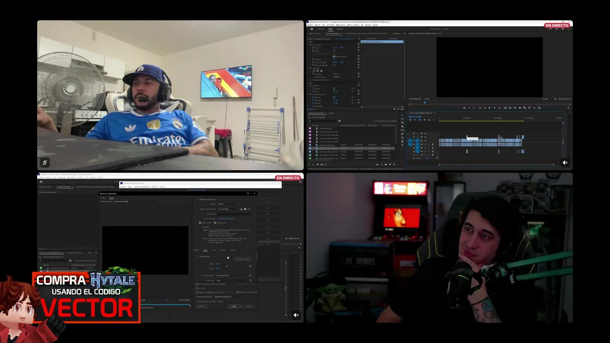Play the sequence in Program monitor
610x343 pixels.
(489, 108)
